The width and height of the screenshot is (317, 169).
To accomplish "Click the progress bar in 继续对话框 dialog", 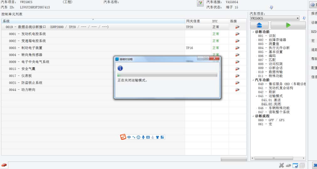I will tap(167, 75).
